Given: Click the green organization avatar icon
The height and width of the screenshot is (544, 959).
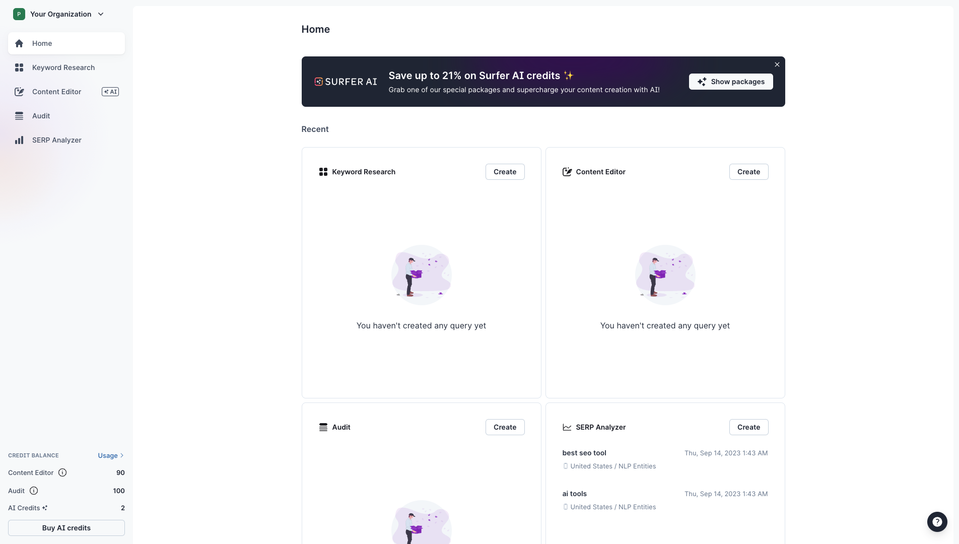Looking at the screenshot, I should (x=19, y=14).
